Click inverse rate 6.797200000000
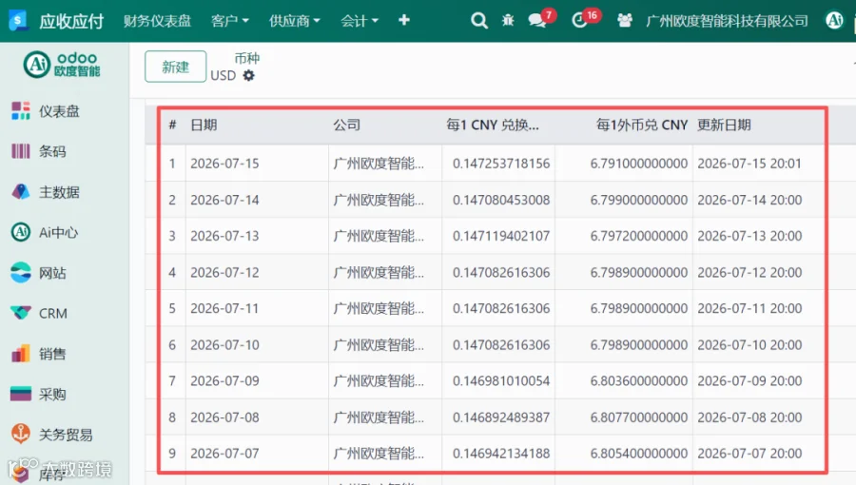 point(639,236)
